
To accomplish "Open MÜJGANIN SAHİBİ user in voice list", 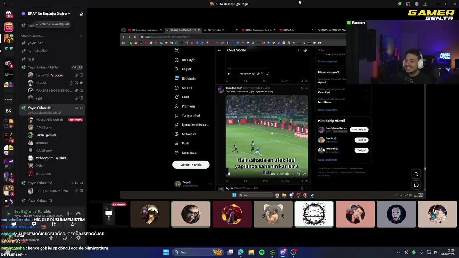I will (x=49, y=120).
